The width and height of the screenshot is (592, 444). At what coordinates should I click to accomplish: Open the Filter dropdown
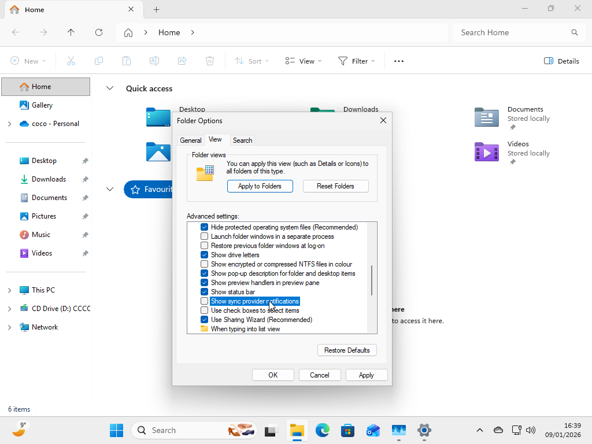tap(356, 61)
